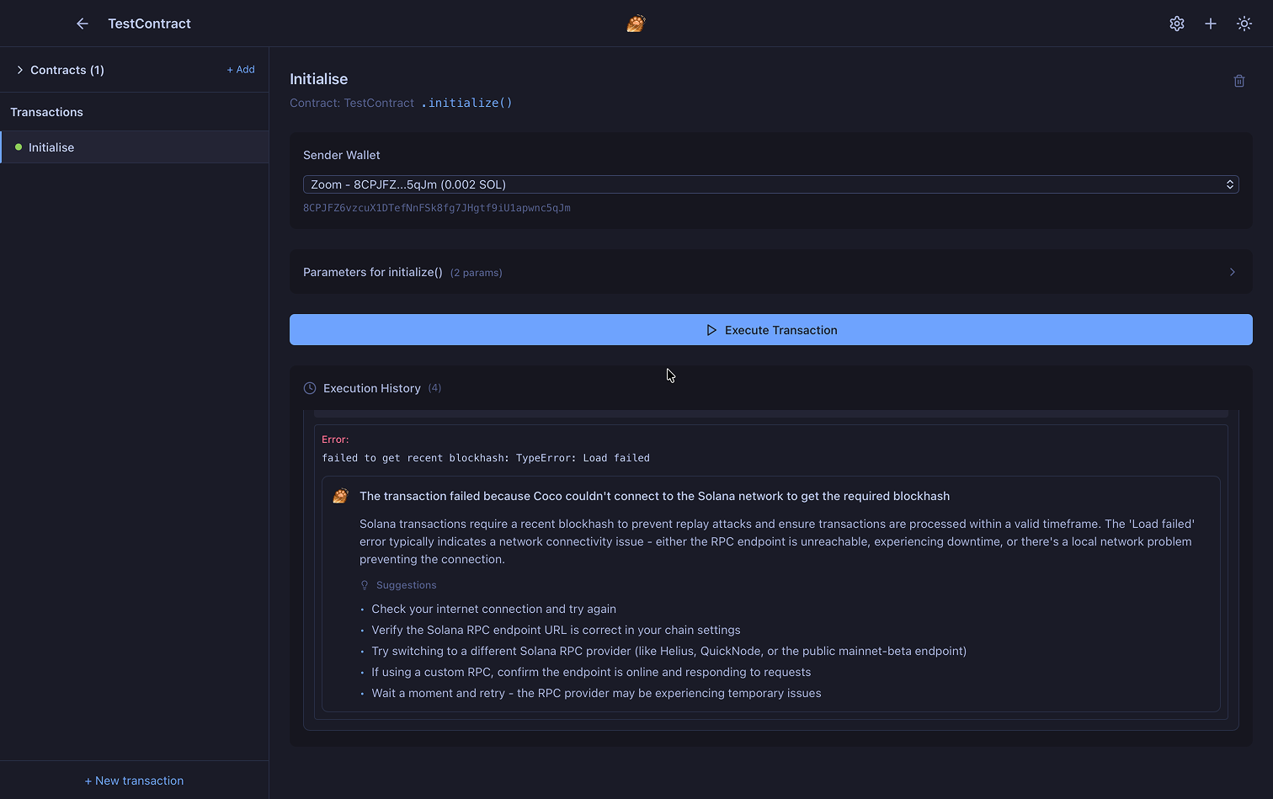Open the Sender Wallet dropdown
The image size is (1273, 799).
pyautogui.click(x=770, y=184)
